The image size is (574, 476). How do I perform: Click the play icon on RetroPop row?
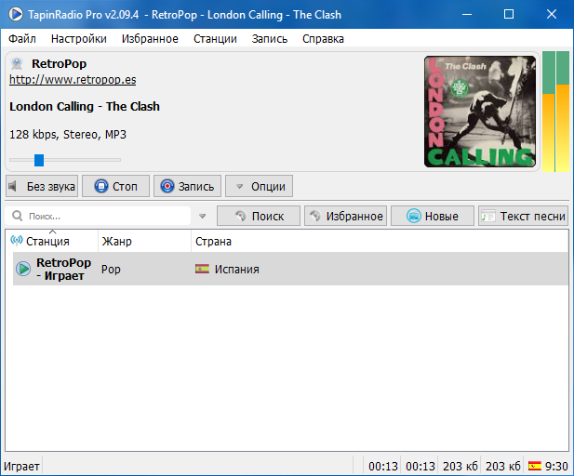click(23, 269)
